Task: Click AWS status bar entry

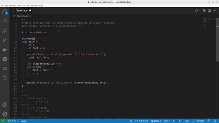Action: [x=24, y=121]
